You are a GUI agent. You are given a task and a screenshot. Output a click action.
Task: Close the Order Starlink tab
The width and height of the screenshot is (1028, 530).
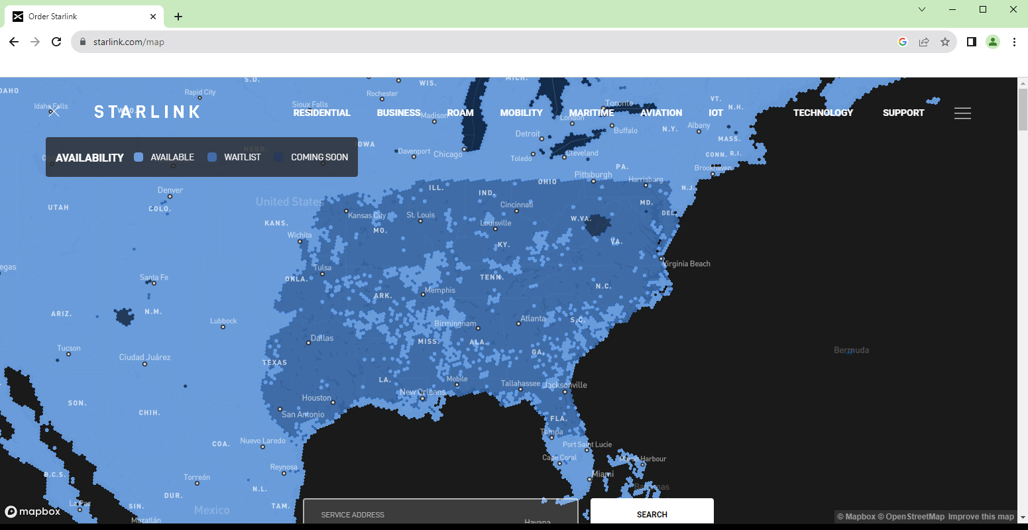[153, 17]
